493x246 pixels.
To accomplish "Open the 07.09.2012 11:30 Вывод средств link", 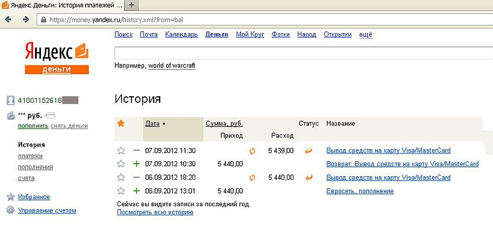I will pos(388,150).
